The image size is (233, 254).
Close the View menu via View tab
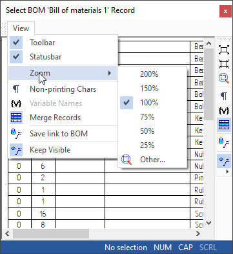tap(21, 28)
